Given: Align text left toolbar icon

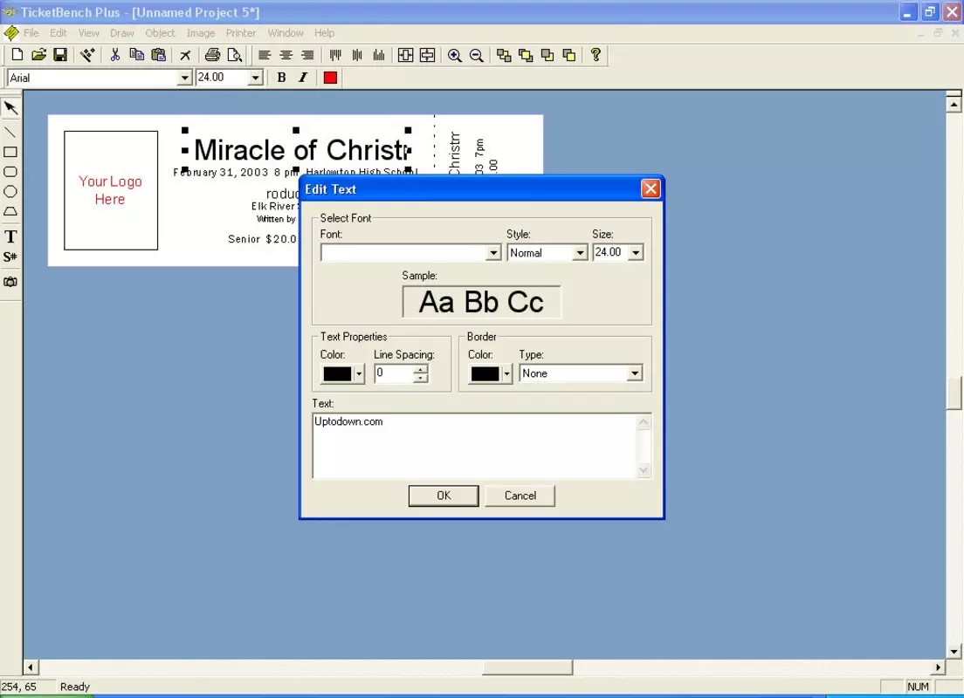Looking at the screenshot, I should 265,55.
